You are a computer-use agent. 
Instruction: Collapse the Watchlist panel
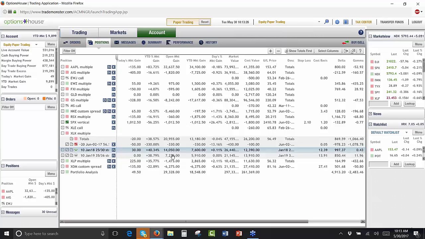[370, 124]
